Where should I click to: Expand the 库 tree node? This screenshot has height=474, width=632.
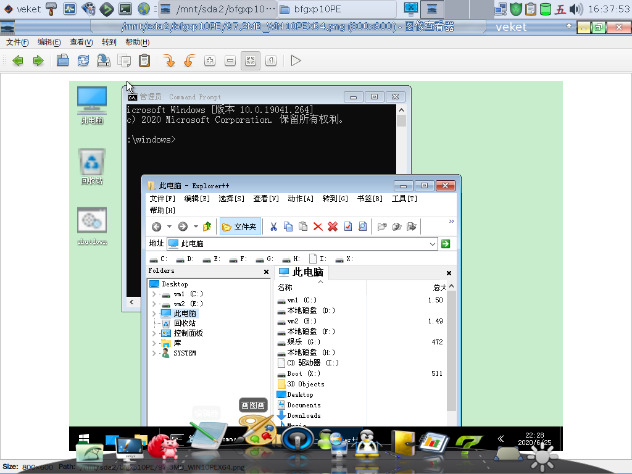coord(154,343)
